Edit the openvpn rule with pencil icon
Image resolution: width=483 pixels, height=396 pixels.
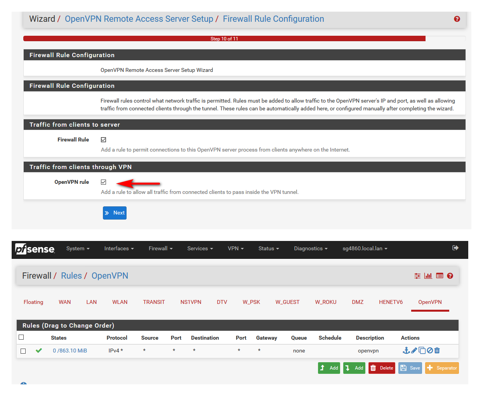[x=414, y=351]
